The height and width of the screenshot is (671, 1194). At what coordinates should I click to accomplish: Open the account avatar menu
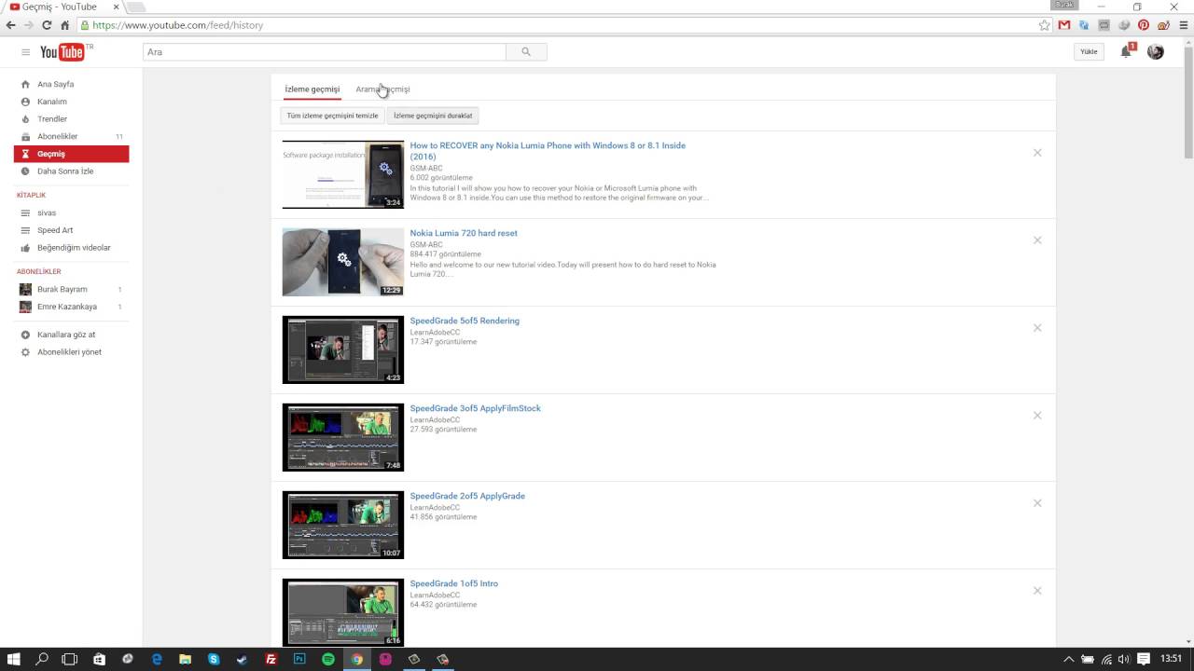pyautogui.click(x=1156, y=52)
